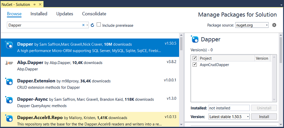Select the Dapper.Accelr8.Repo package title
This screenshot has height=128, width=284.
click(x=40, y=117)
